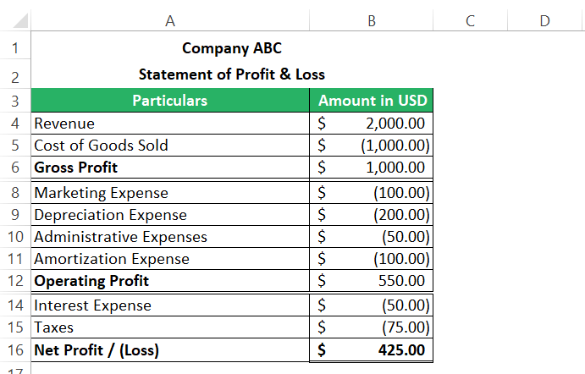Image resolution: width=585 pixels, height=374 pixels.
Task: Select the Statement of Profit & Loss cell
Action: coord(231,74)
